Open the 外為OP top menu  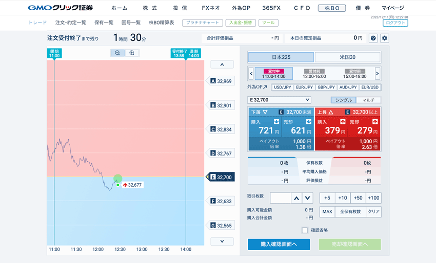click(241, 8)
